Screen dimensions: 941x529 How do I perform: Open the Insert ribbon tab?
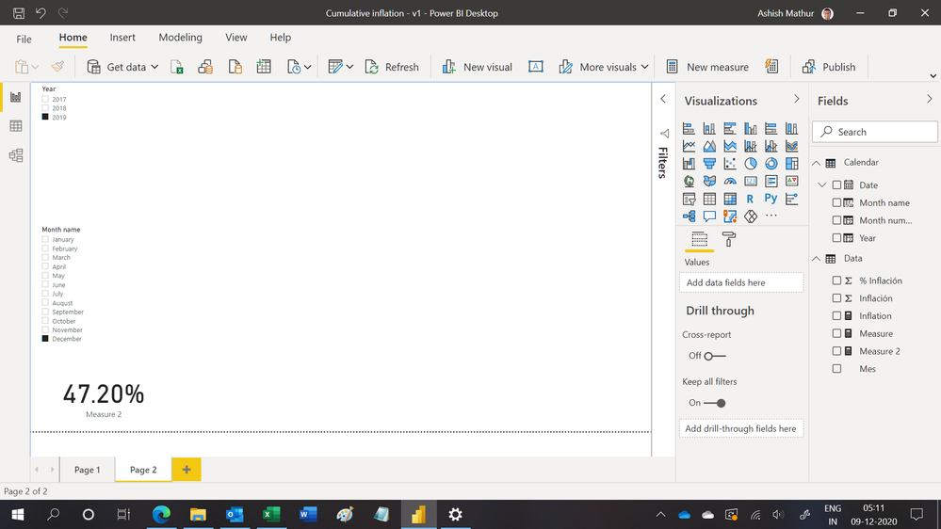coord(122,38)
